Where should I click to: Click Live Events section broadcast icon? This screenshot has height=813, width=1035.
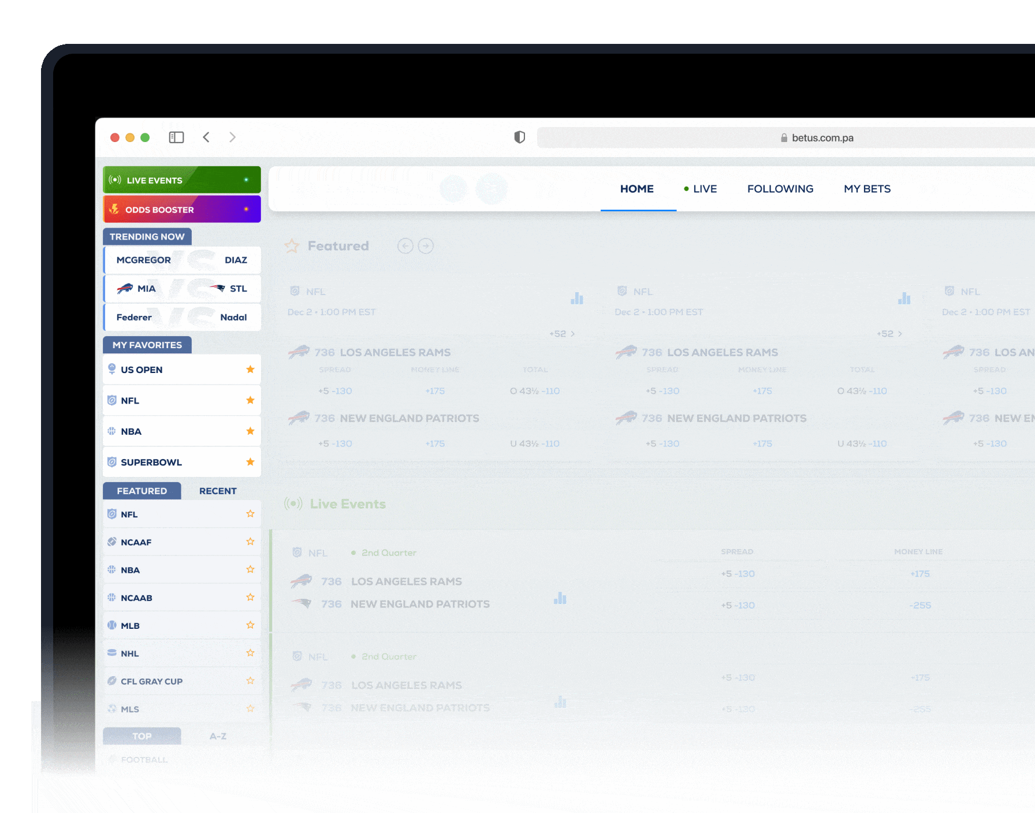coord(293,504)
